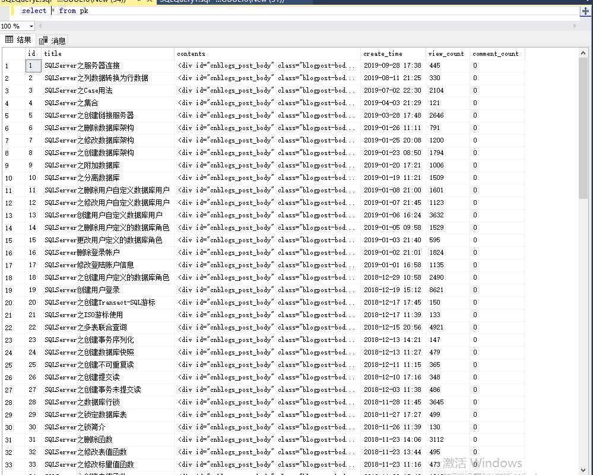Select title cell 'SQLServer之锁简介'
Screen dimensions: 593x475
click(x=108, y=427)
